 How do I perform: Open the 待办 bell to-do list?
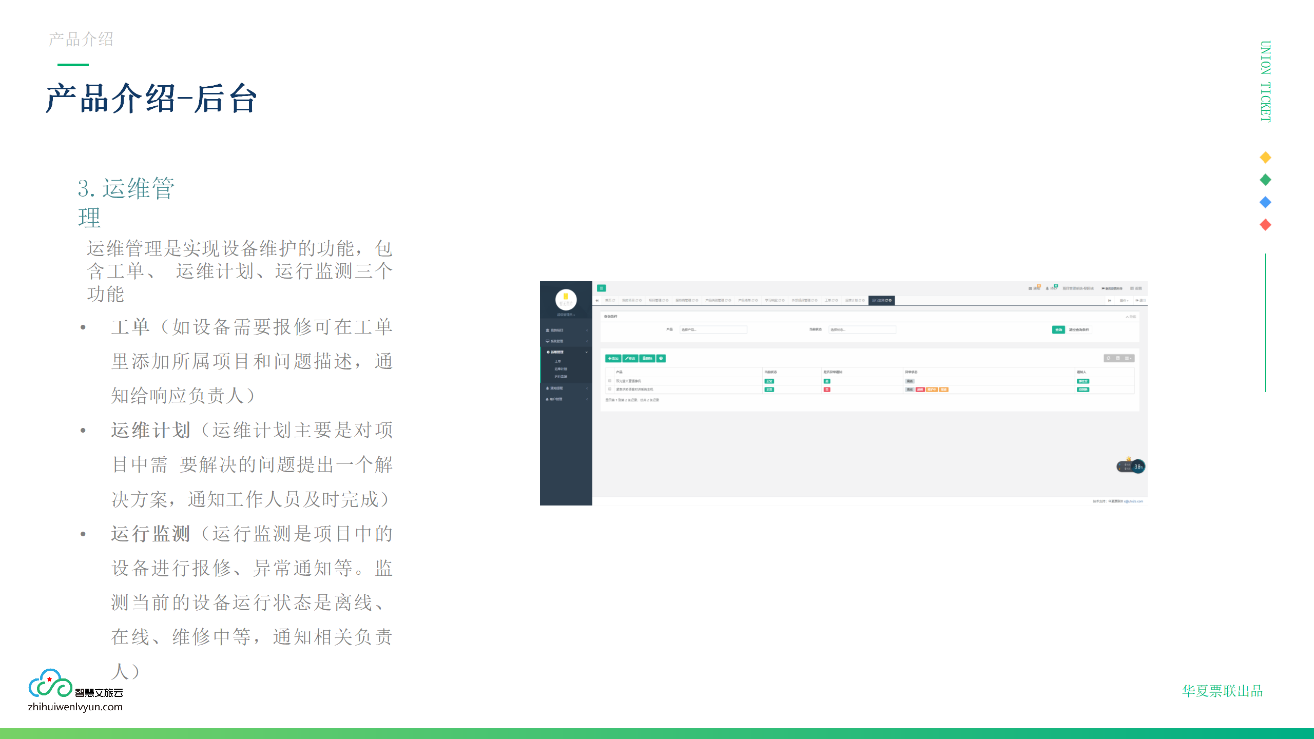(x=1052, y=288)
